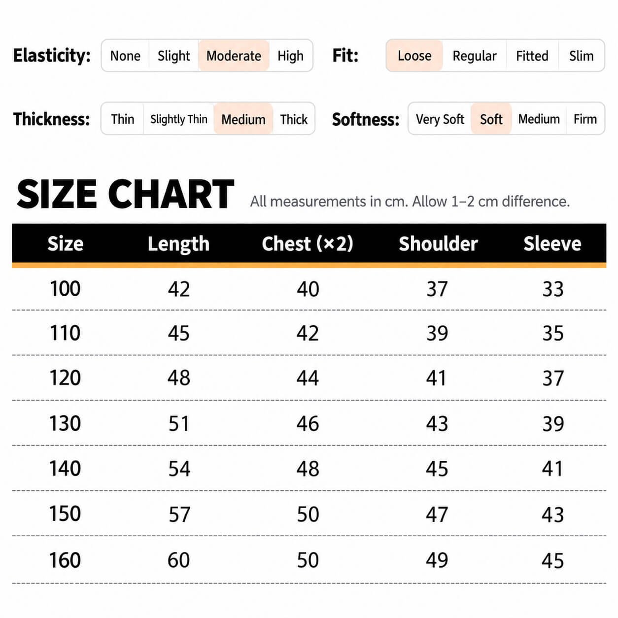The image size is (618, 618).
Task: Click the Sleeve column header
Action: [x=552, y=243]
